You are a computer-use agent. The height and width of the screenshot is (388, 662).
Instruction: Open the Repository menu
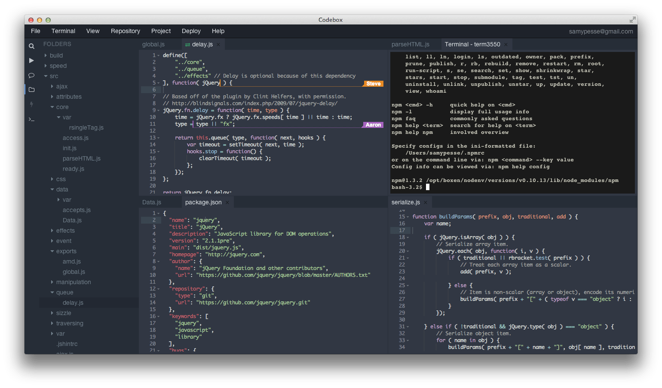tap(125, 31)
